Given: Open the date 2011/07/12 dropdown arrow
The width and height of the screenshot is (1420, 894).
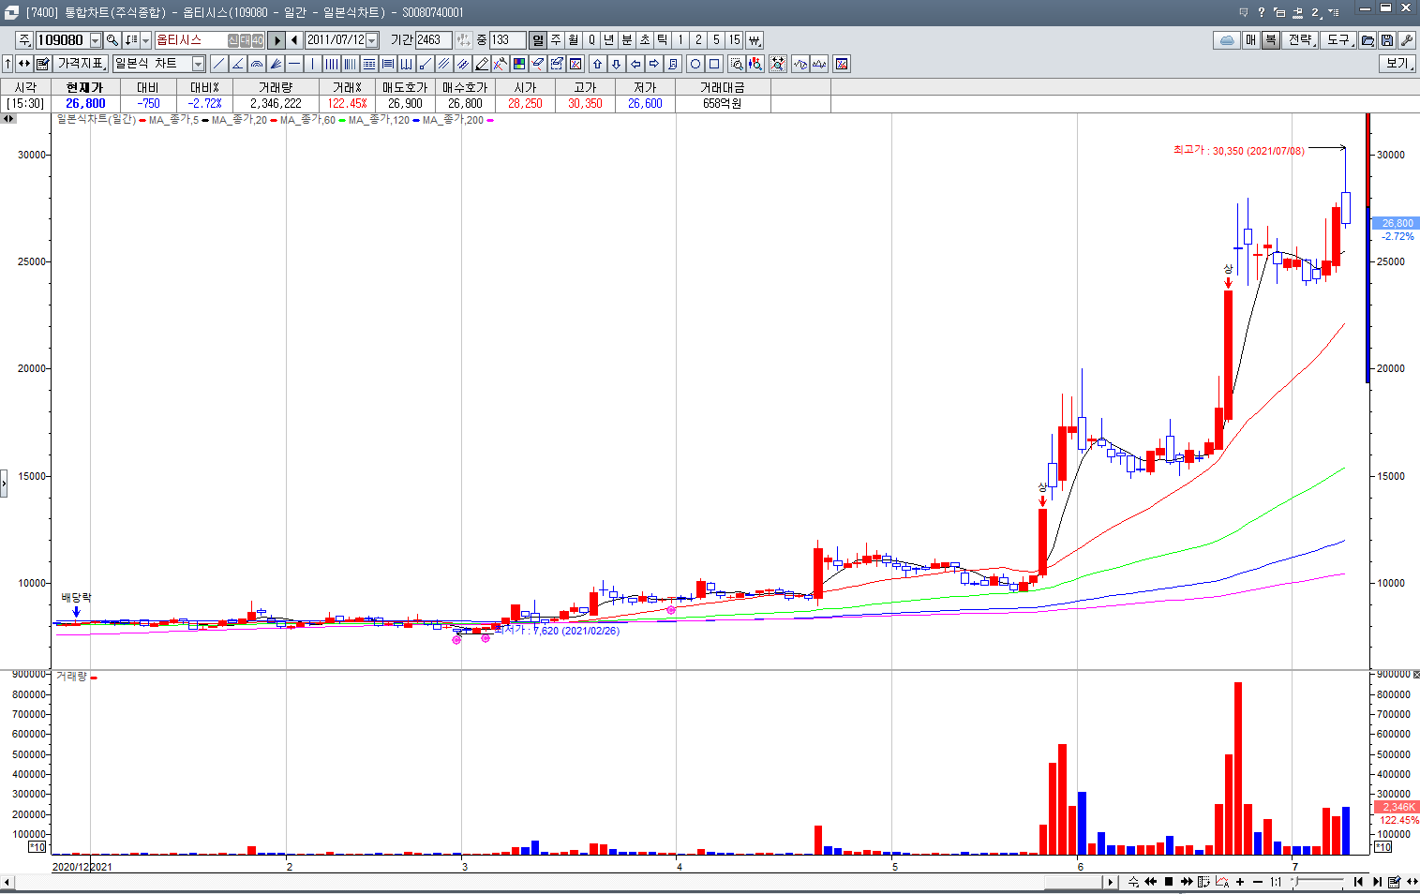Looking at the screenshot, I should pyautogui.click(x=372, y=40).
